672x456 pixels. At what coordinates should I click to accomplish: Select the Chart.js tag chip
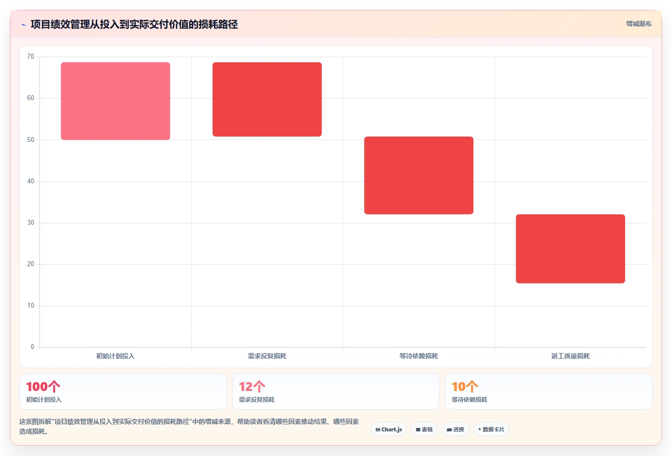(389, 429)
